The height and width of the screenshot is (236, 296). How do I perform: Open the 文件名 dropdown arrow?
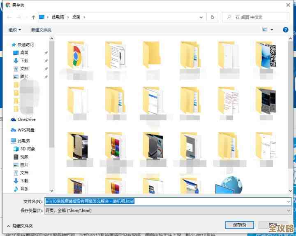pyautogui.click(x=289, y=201)
